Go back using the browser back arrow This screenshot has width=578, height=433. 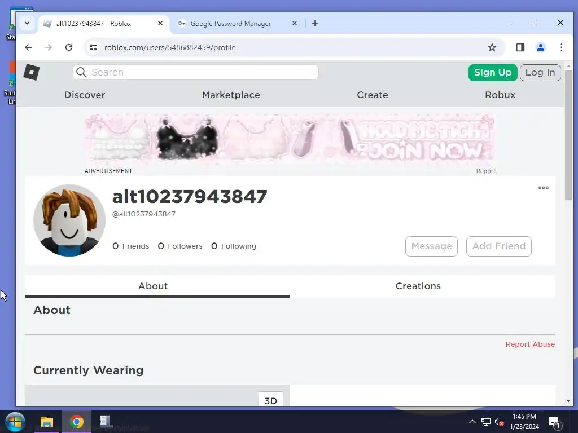tap(28, 47)
